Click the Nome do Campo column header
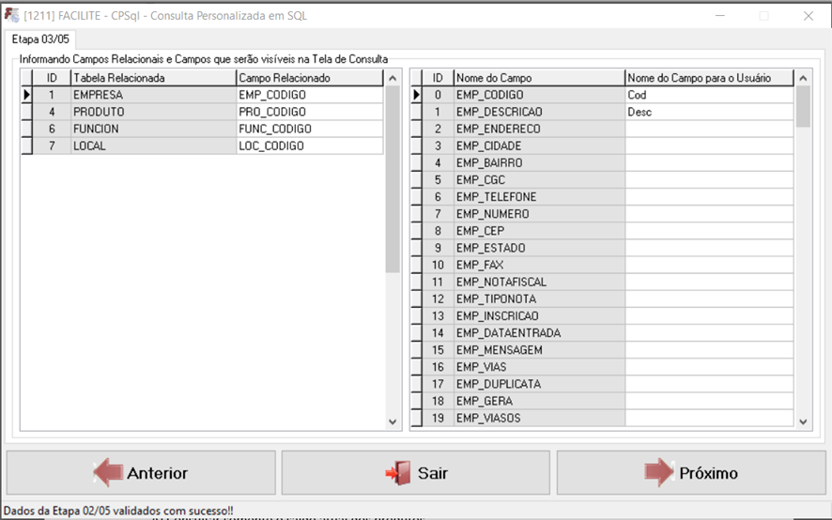 [x=540, y=78]
